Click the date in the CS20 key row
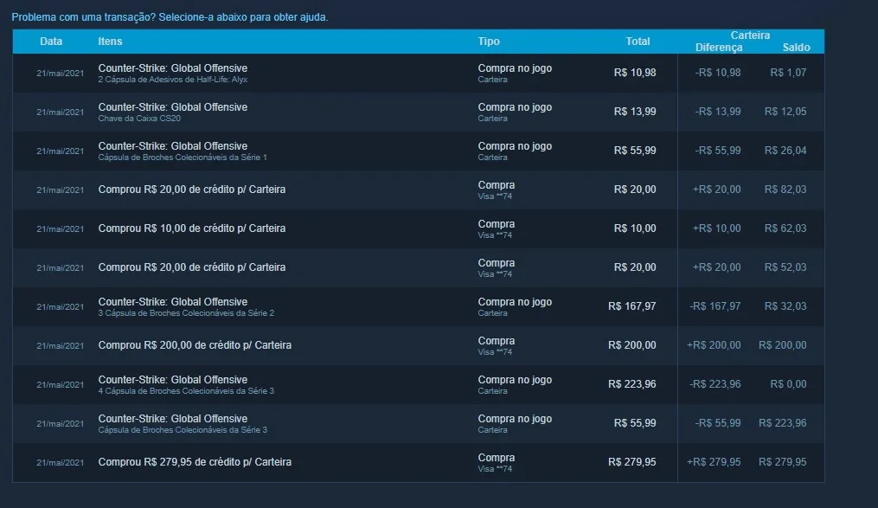 tap(60, 112)
